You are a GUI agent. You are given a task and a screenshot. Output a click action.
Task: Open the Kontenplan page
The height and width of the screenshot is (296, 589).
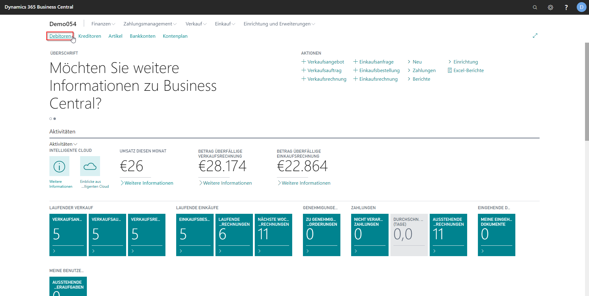click(175, 36)
